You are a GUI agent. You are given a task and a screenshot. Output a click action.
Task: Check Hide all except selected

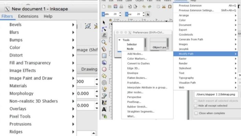pyautogui.click(x=195, y=106)
